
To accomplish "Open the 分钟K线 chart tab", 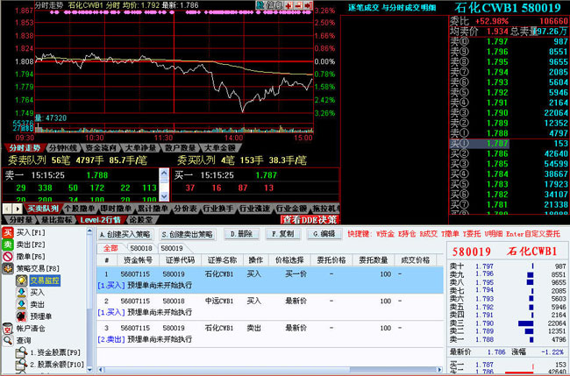I will pos(62,148).
